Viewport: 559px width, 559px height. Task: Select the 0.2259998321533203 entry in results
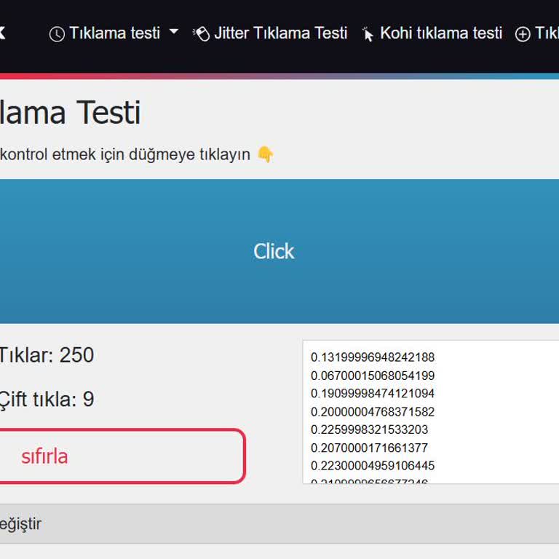pos(370,429)
